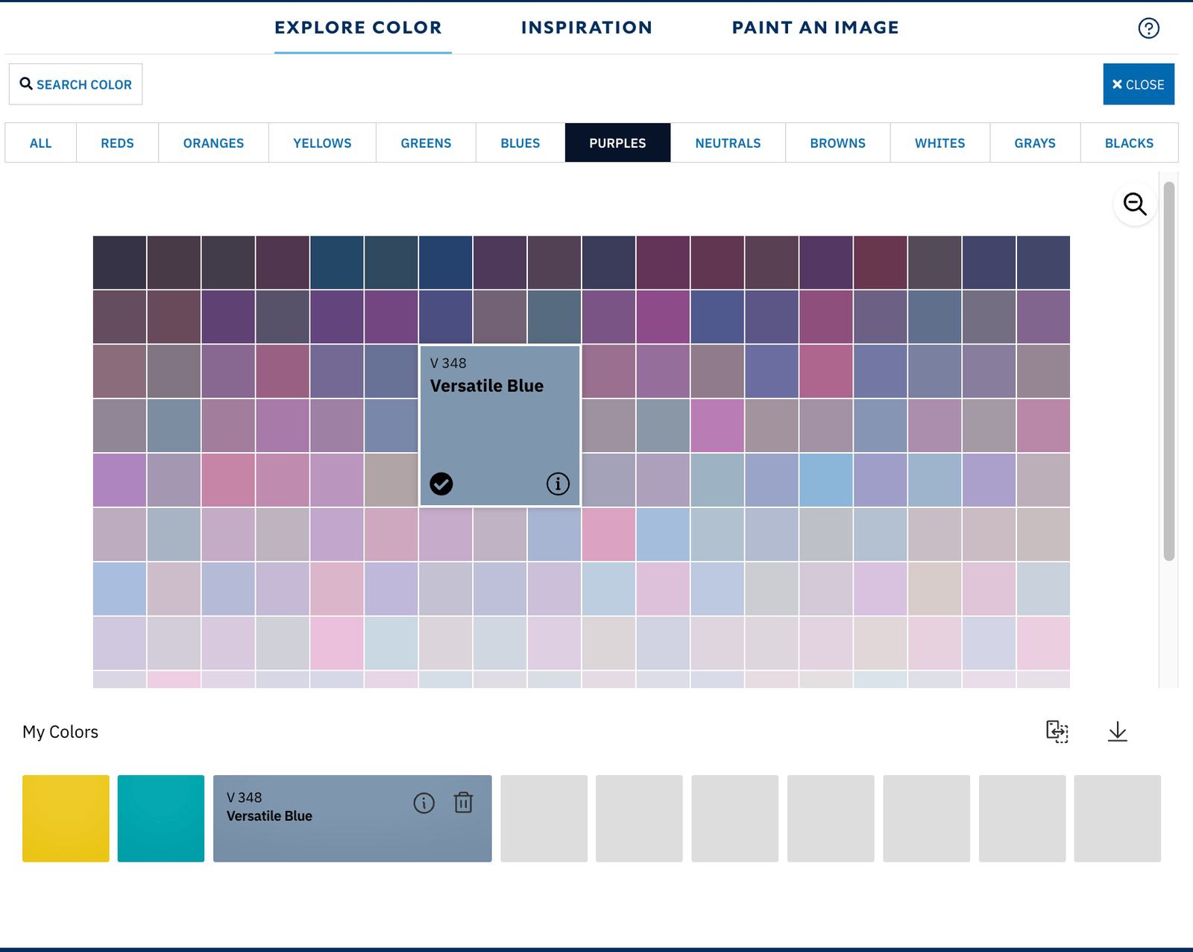
Task: Show the GREENS color category
Action: tap(425, 143)
